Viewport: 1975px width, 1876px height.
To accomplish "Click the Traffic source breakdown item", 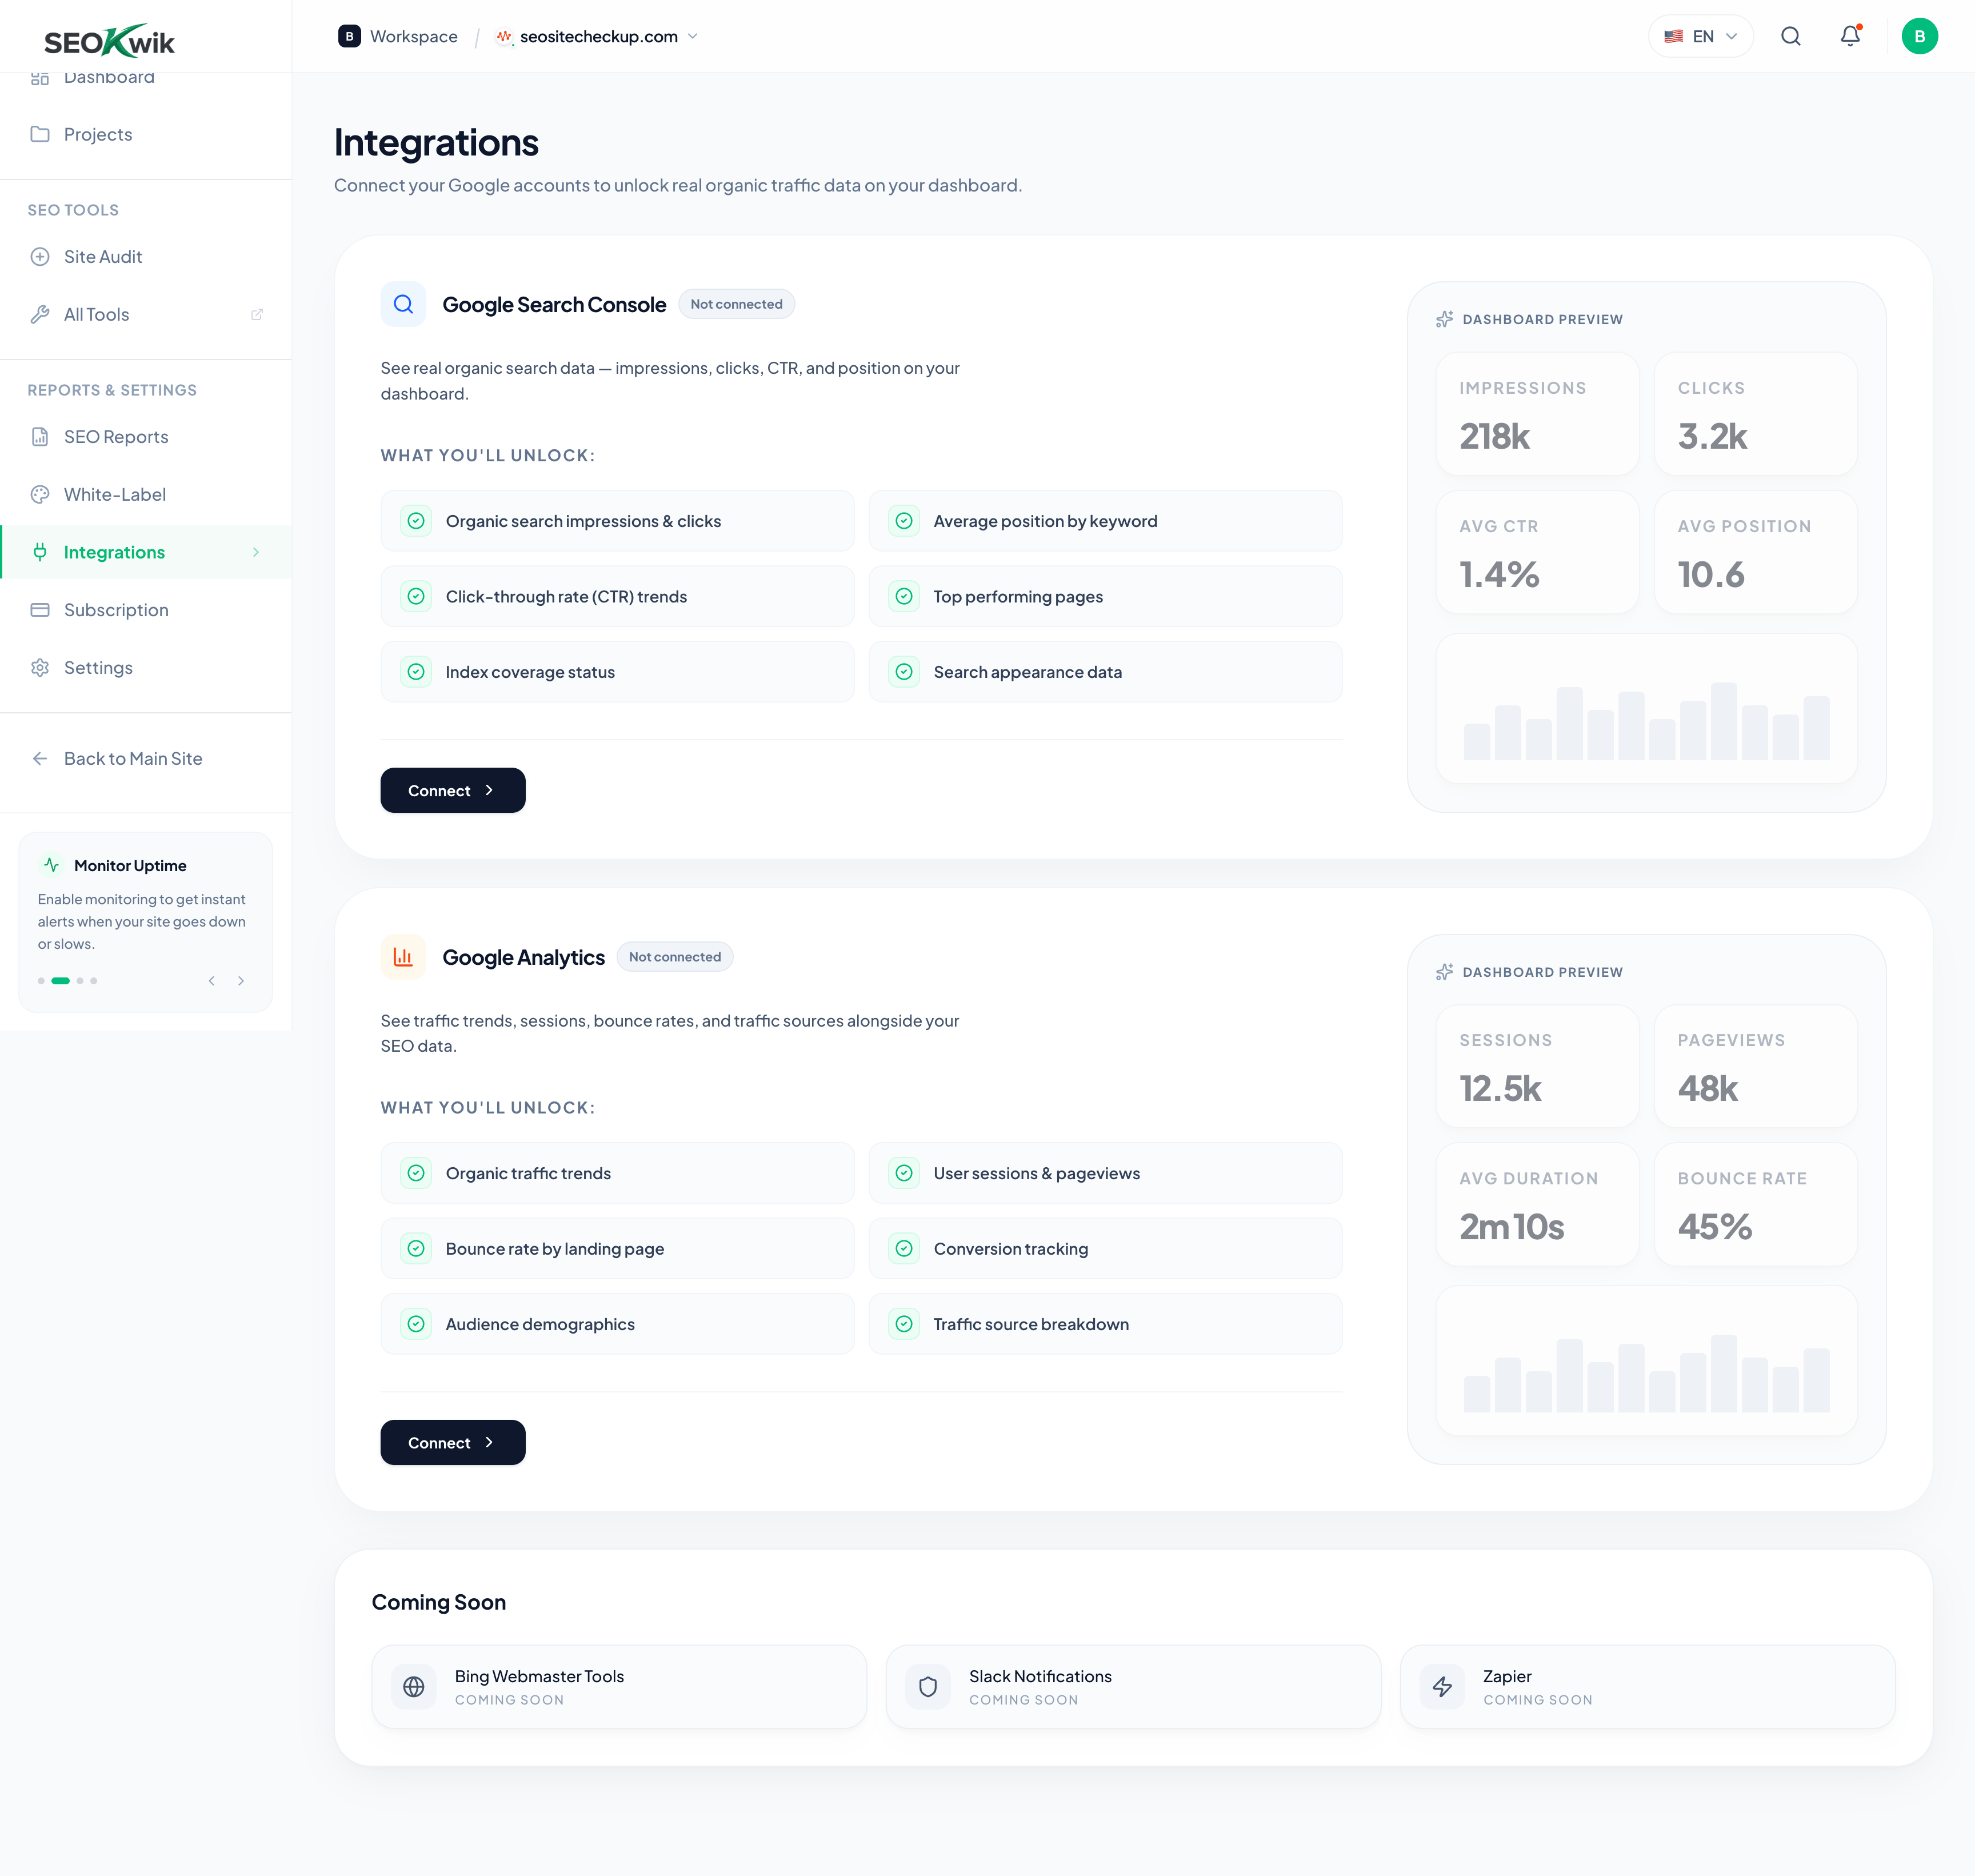I will pyautogui.click(x=1105, y=1324).
